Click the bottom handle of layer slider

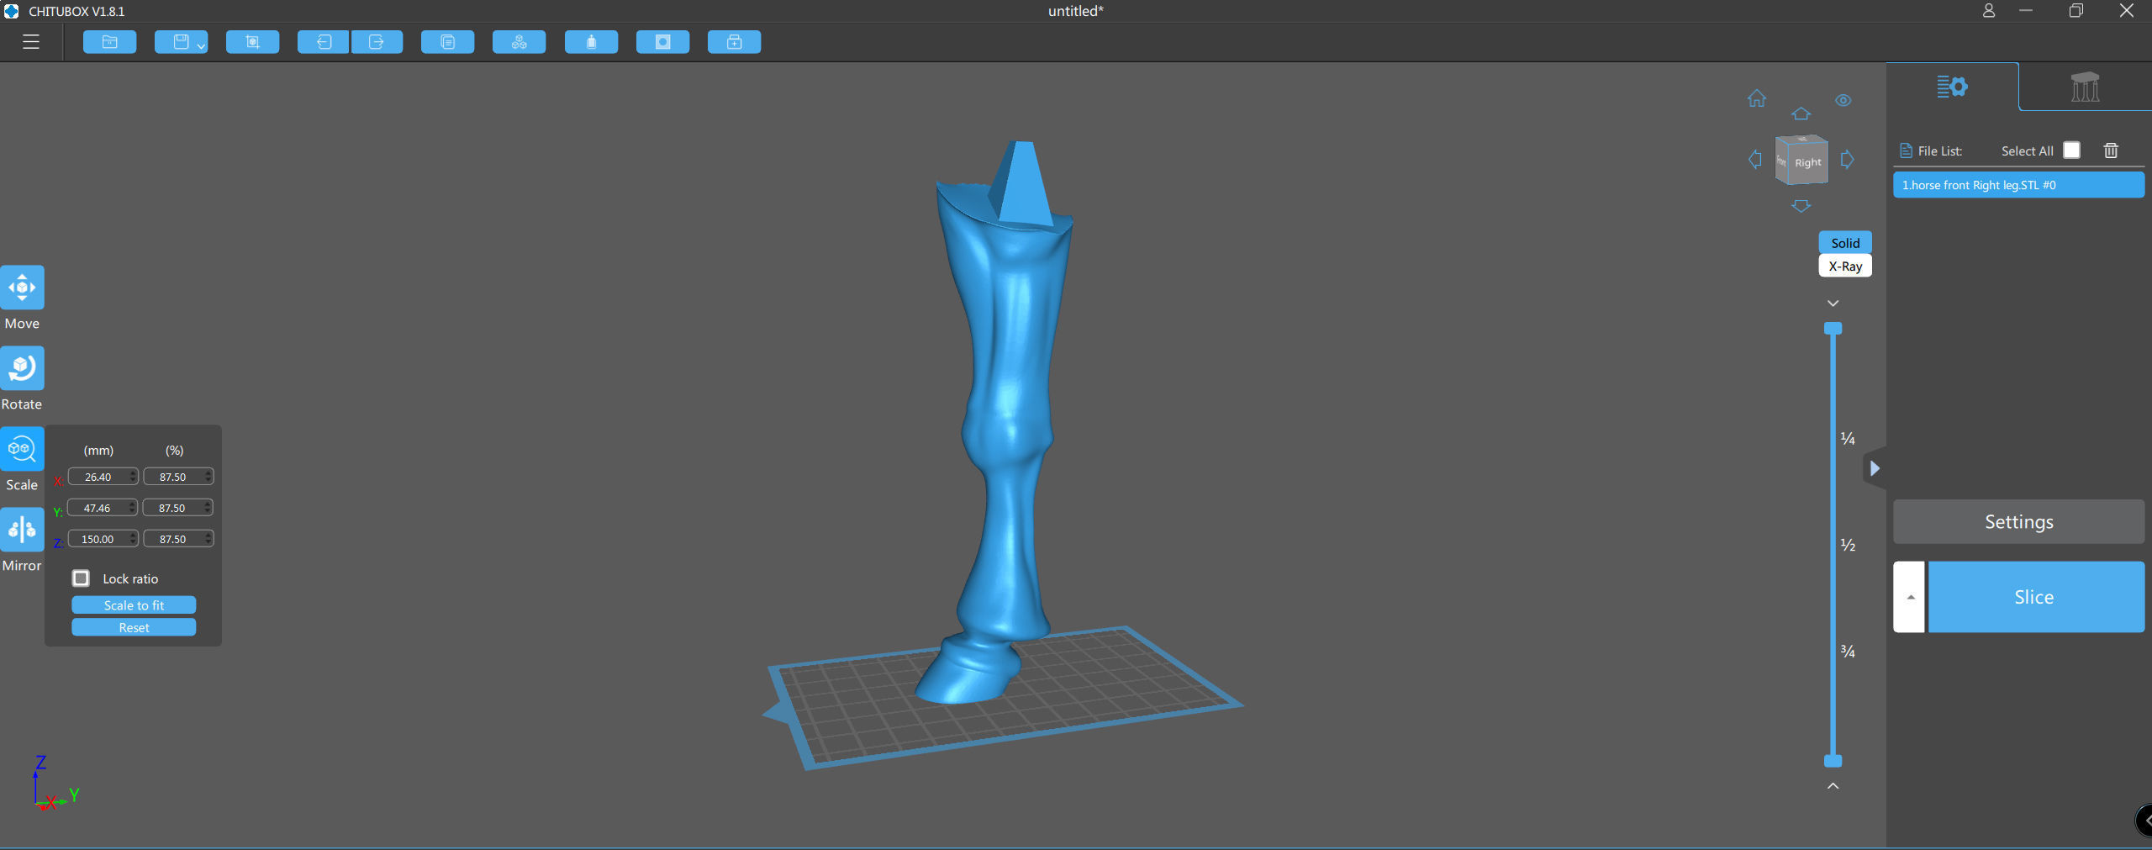[x=1833, y=761]
